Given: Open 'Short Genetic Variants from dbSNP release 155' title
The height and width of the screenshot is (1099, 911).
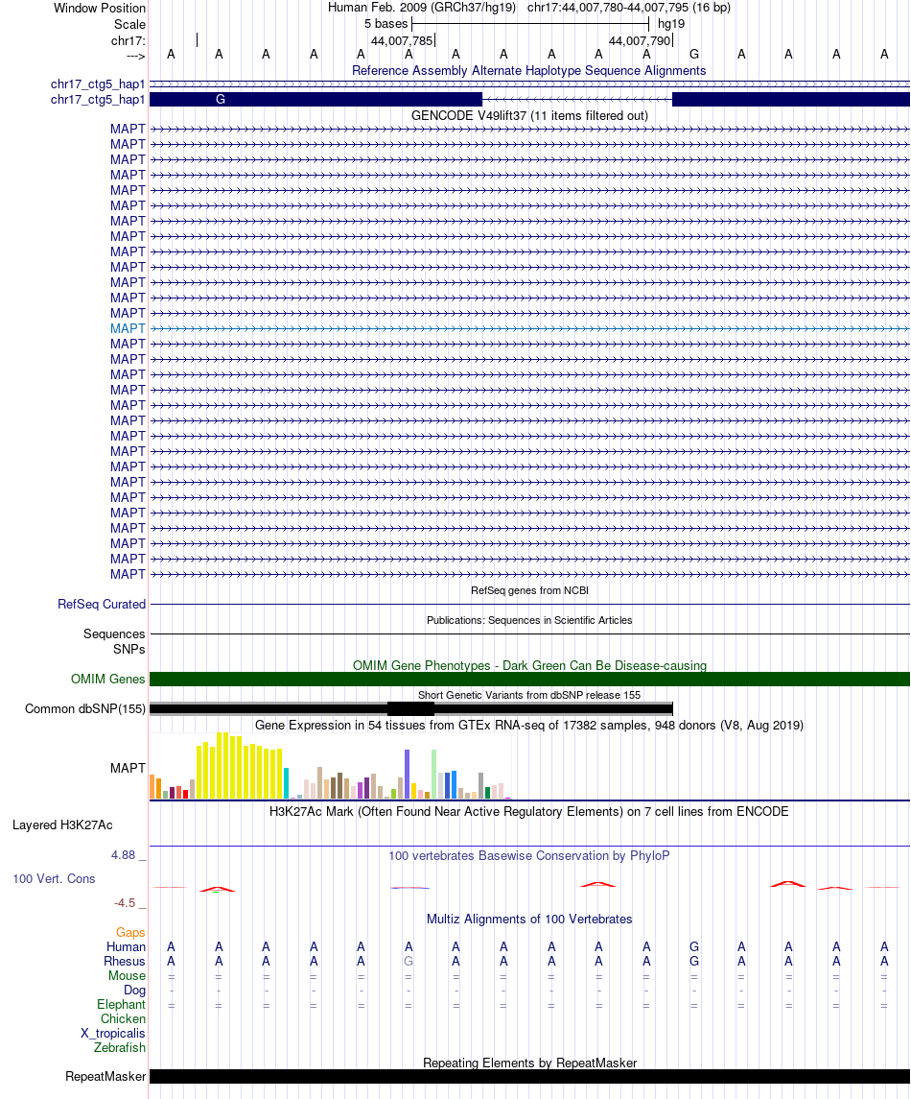Looking at the screenshot, I should coord(529,695).
